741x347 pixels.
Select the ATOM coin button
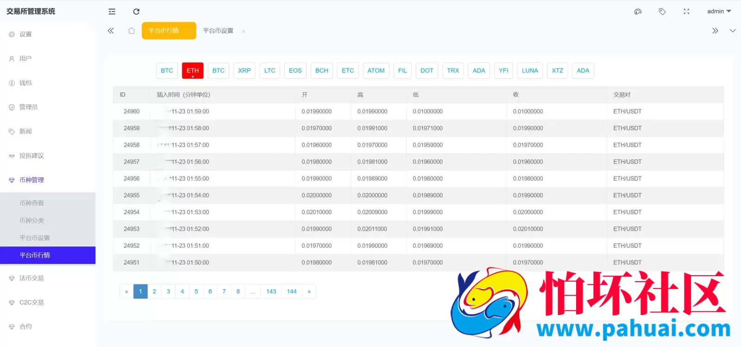pos(376,70)
